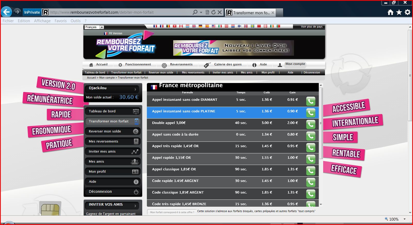This screenshot has width=413, height=225.
Task: Open the Fichier menu
Action: (8, 21)
